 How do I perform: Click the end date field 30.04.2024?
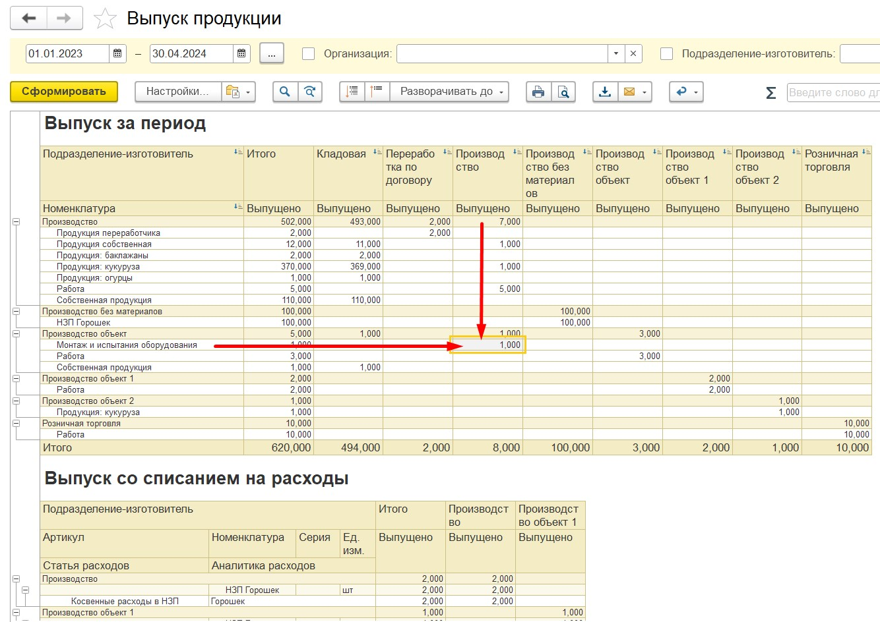[x=191, y=54]
